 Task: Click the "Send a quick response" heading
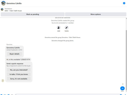click(15, 64)
